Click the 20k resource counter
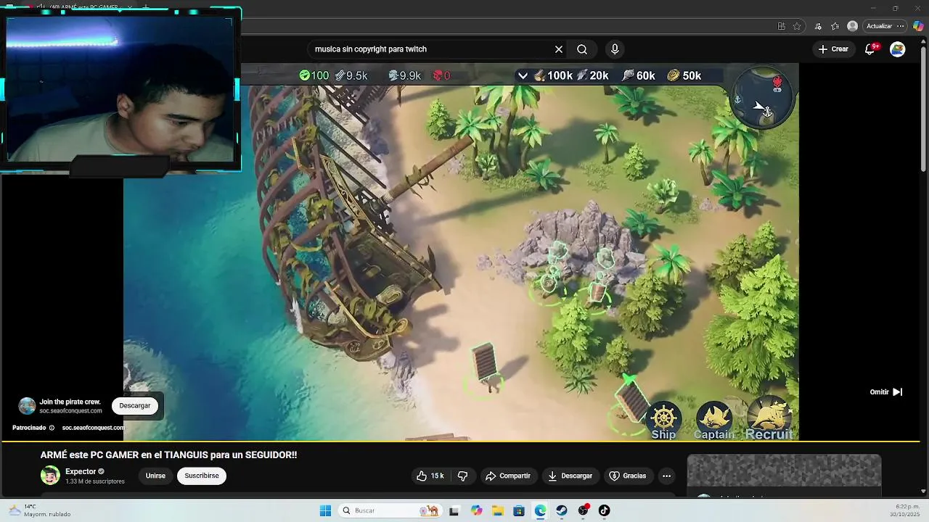 (x=593, y=75)
